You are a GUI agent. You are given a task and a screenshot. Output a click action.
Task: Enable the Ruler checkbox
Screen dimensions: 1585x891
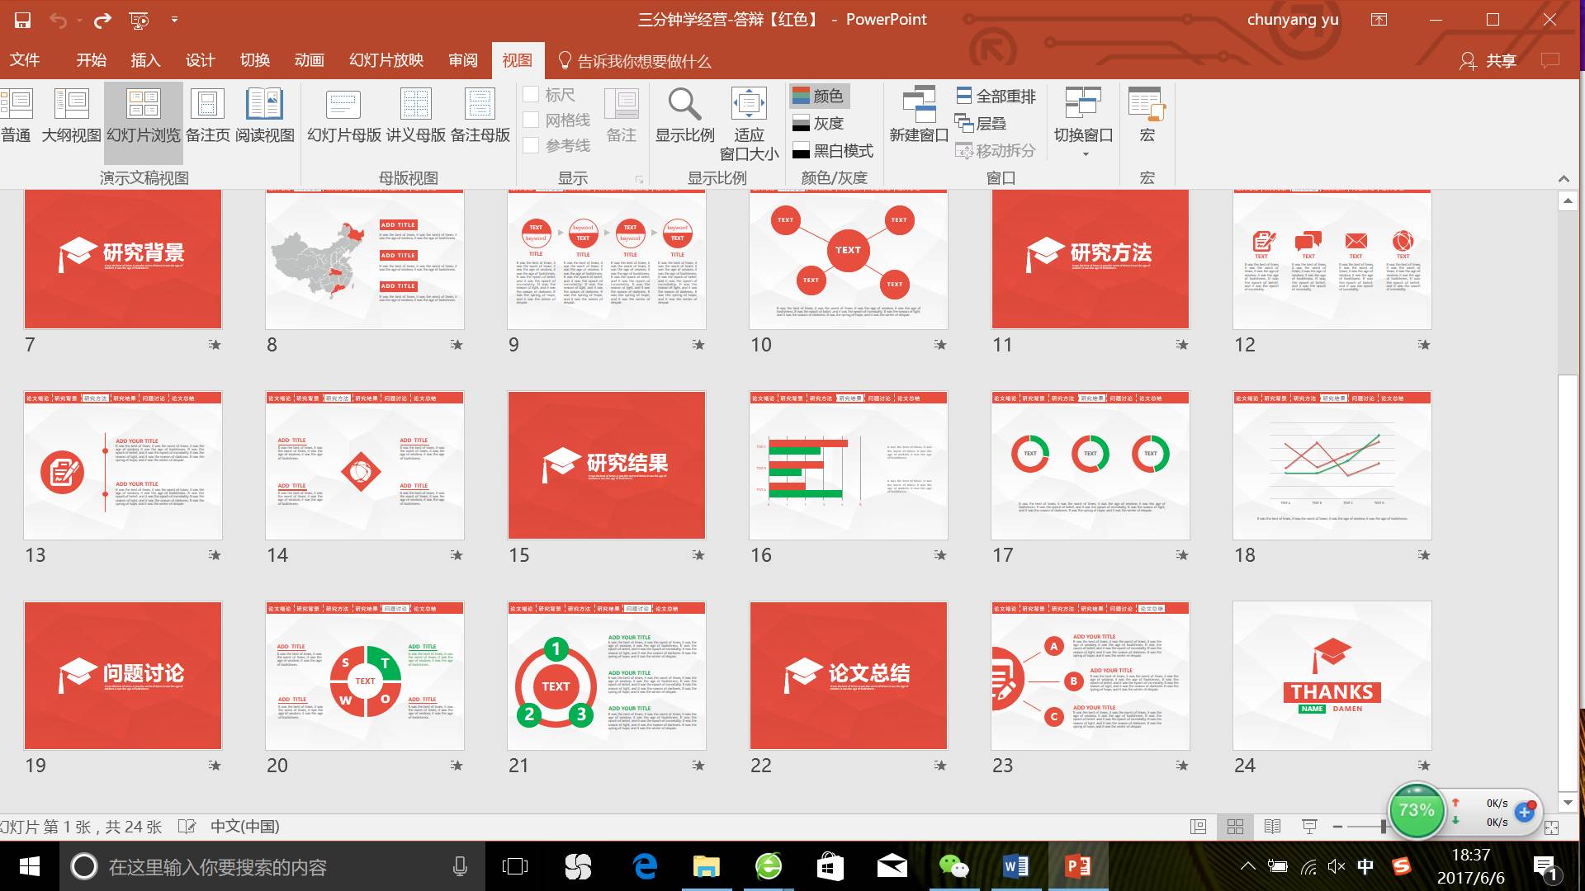pos(532,95)
